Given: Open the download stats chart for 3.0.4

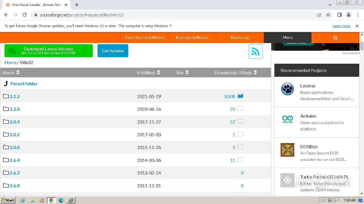Looking at the screenshot, I should coord(240,121).
